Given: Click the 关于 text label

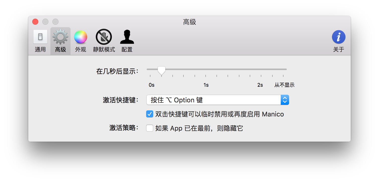Looking at the screenshot, I should pos(339,50).
